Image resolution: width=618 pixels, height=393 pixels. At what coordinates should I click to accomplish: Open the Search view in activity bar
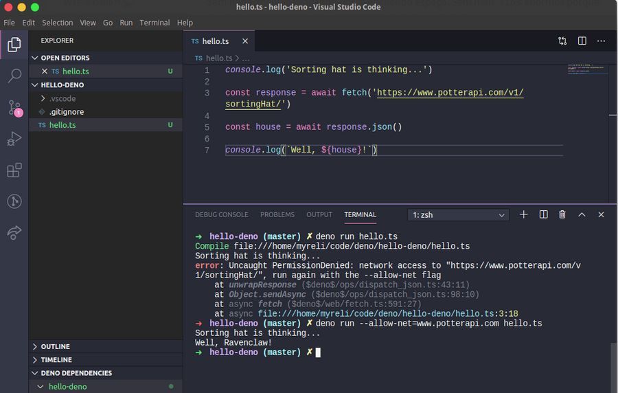tap(14, 76)
